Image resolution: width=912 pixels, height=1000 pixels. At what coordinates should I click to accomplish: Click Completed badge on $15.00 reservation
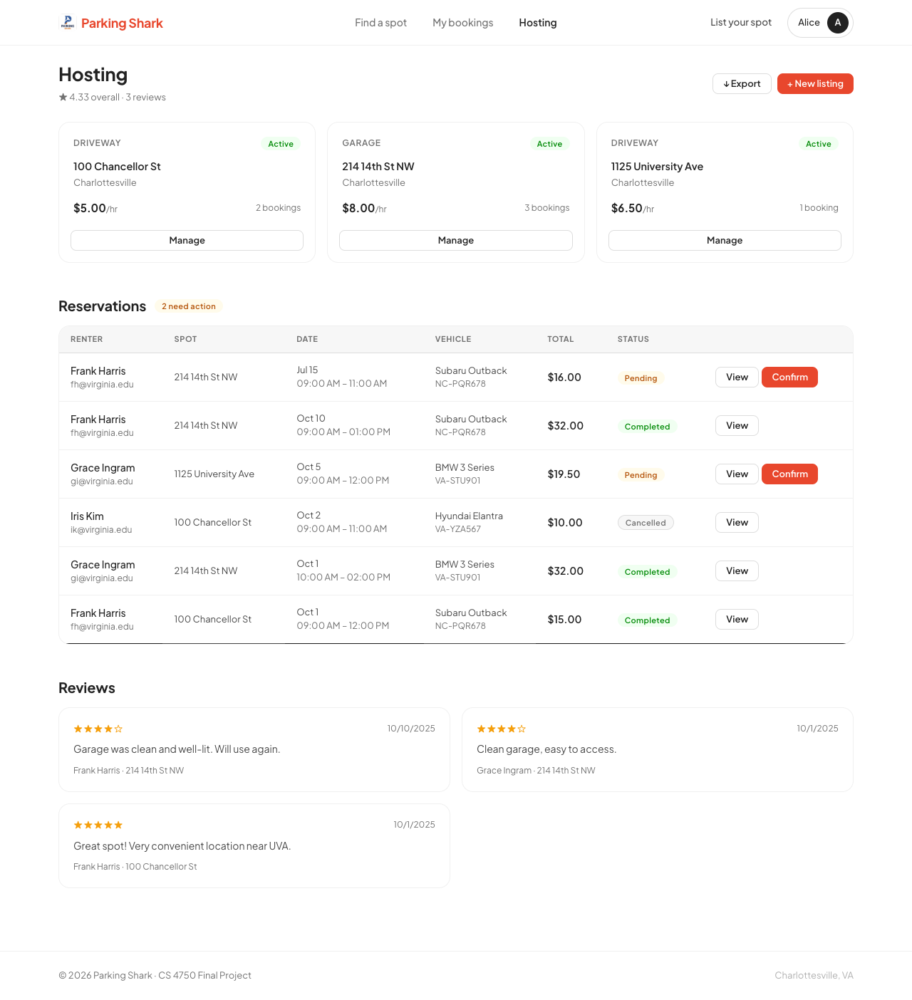click(x=647, y=620)
